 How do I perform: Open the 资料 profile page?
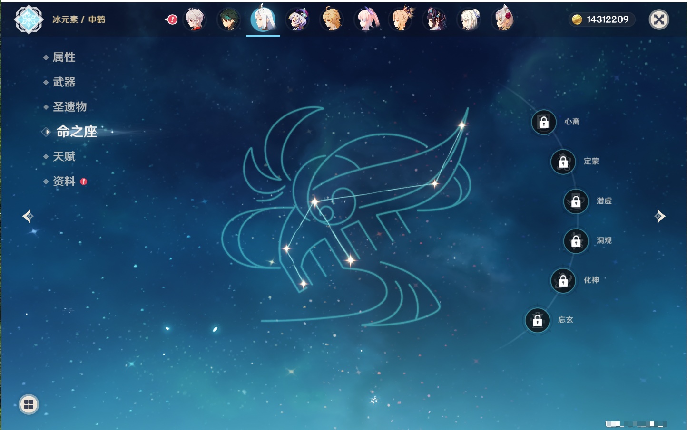[x=64, y=181]
